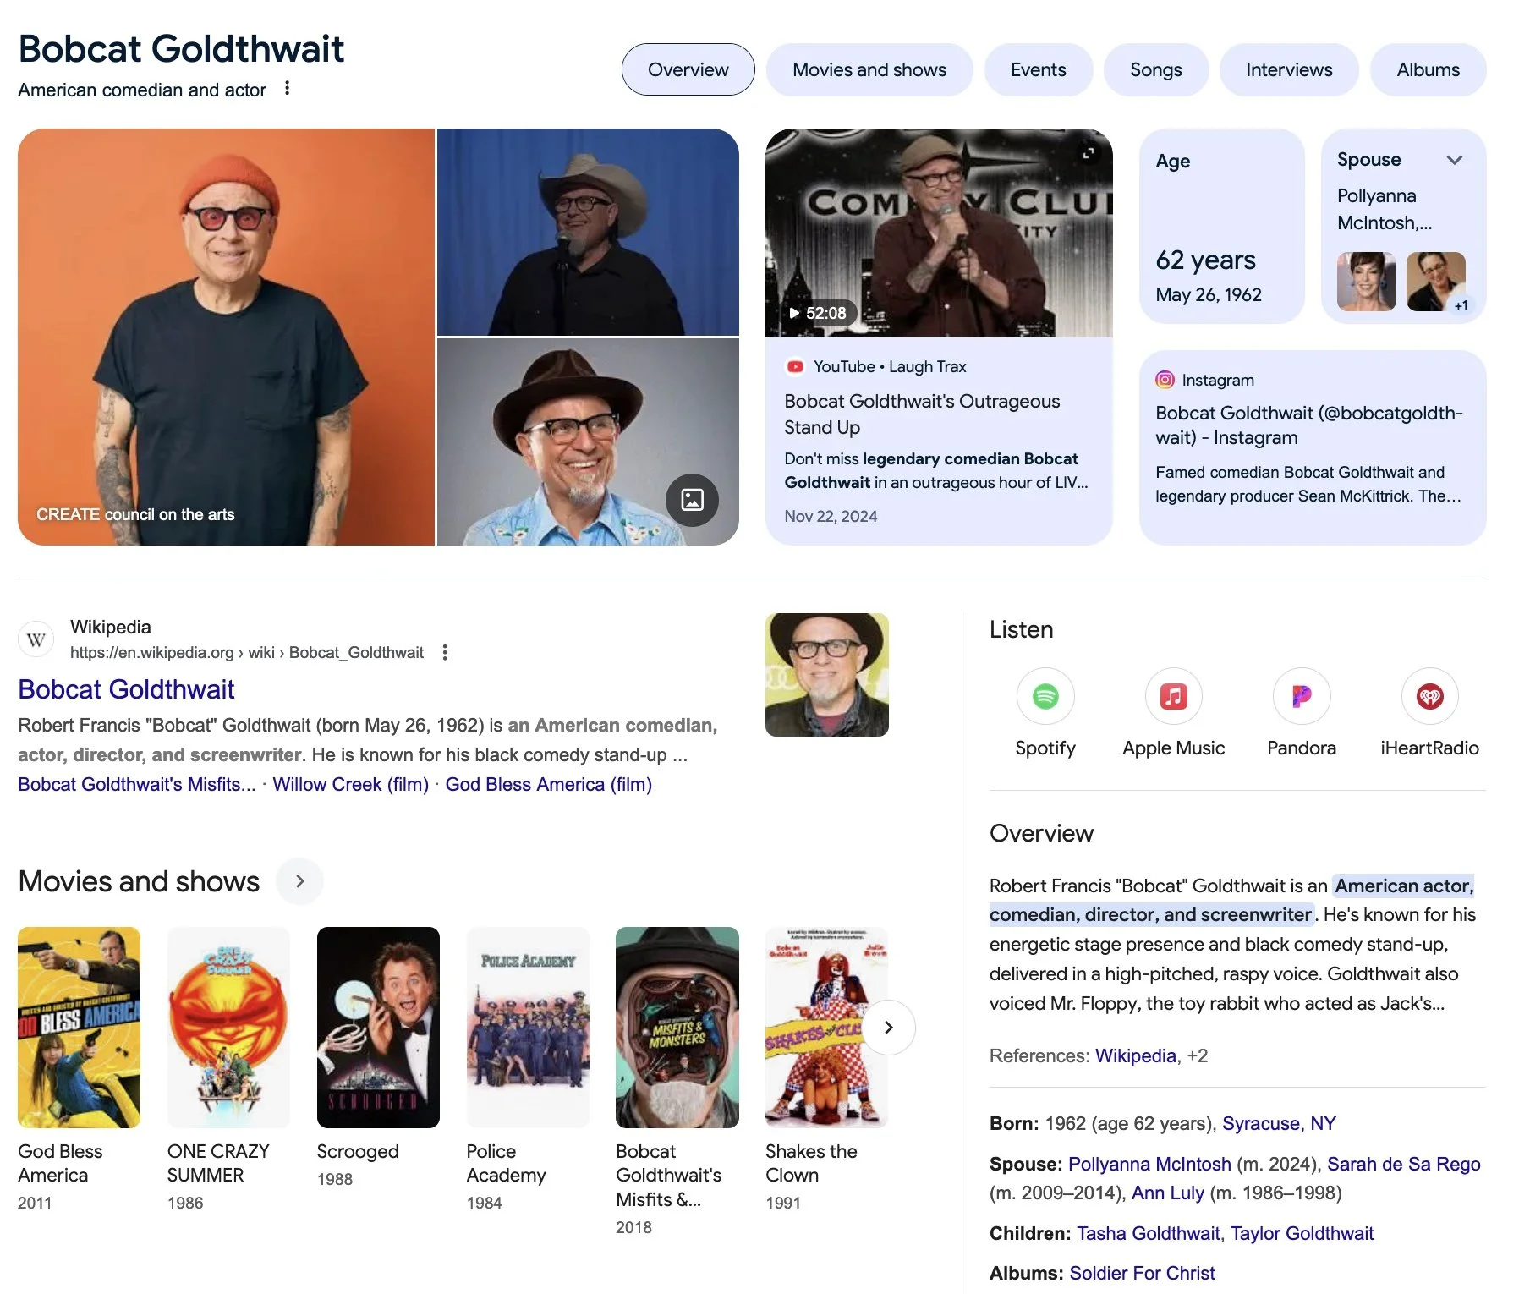
Task: Open Bobcat Goldthwait's Misfits... sublink
Action: tap(137, 785)
